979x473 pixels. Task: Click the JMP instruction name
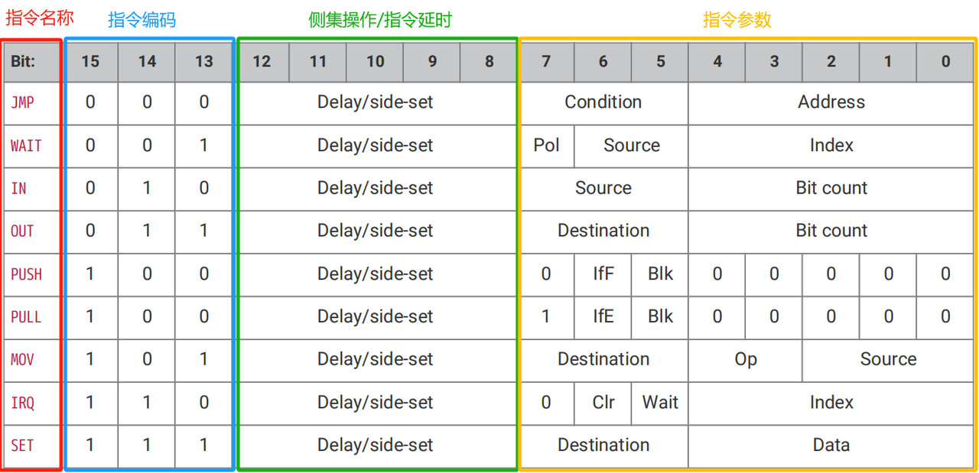coord(22,102)
